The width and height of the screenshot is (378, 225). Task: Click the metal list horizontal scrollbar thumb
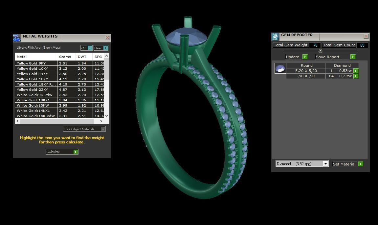pos(57,121)
